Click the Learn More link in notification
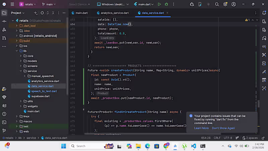The image size is (268, 151). coord(201,128)
